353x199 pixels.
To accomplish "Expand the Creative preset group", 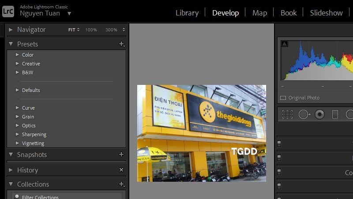I will 17,64.
